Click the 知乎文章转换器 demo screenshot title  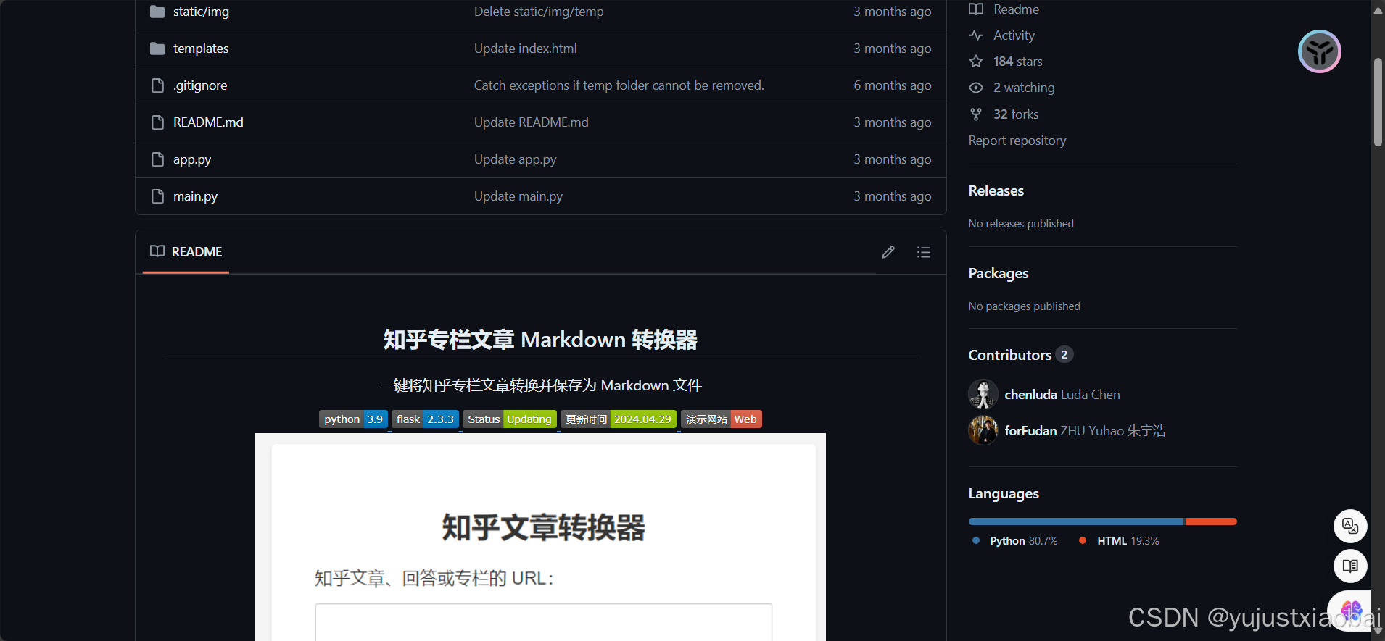pyautogui.click(x=543, y=528)
